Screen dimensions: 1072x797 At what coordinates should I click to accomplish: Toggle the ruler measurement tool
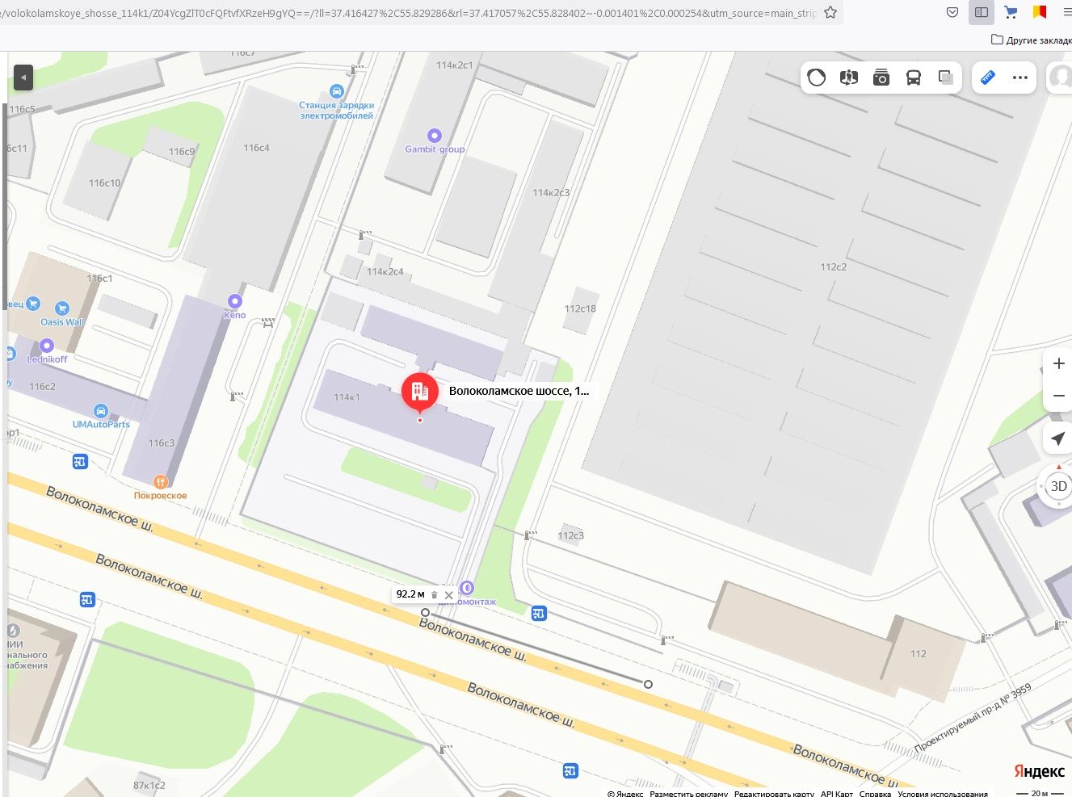pyautogui.click(x=987, y=78)
